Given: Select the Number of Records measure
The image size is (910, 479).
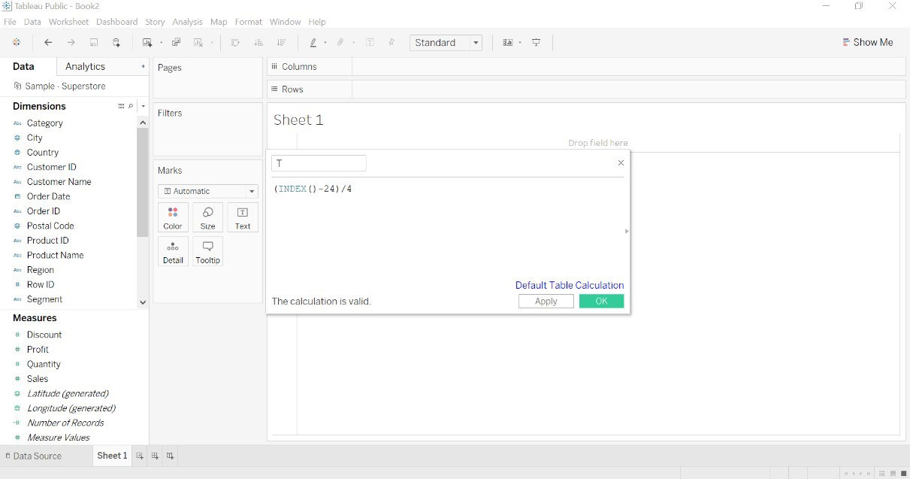Looking at the screenshot, I should (65, 423).
